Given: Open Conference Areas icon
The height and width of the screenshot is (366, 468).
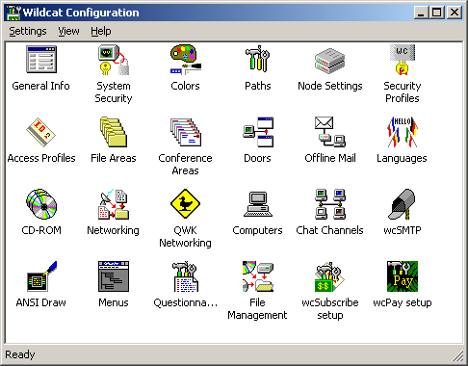Looking at the screenshot, I should (x=186, y=132).
